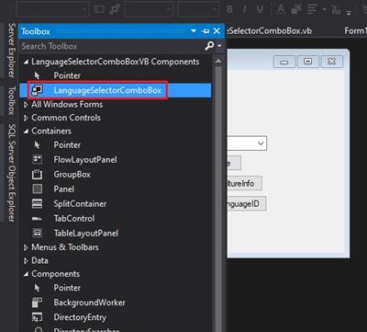Image resolution: width=367 pixels, height=332 pixels.
Task: Open the combo box dropdown on the form
Action: coord(261,143)
